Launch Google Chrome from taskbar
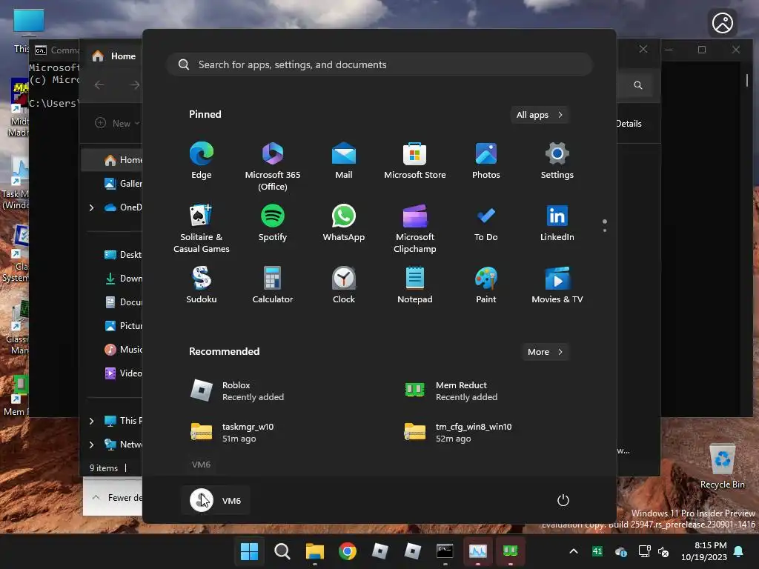The height and width of the screenshot is (569, 759). click(x=347, y=551)
